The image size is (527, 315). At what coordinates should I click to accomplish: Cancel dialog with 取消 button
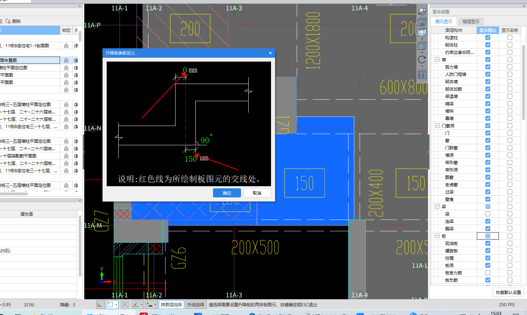tap(257, 193)
